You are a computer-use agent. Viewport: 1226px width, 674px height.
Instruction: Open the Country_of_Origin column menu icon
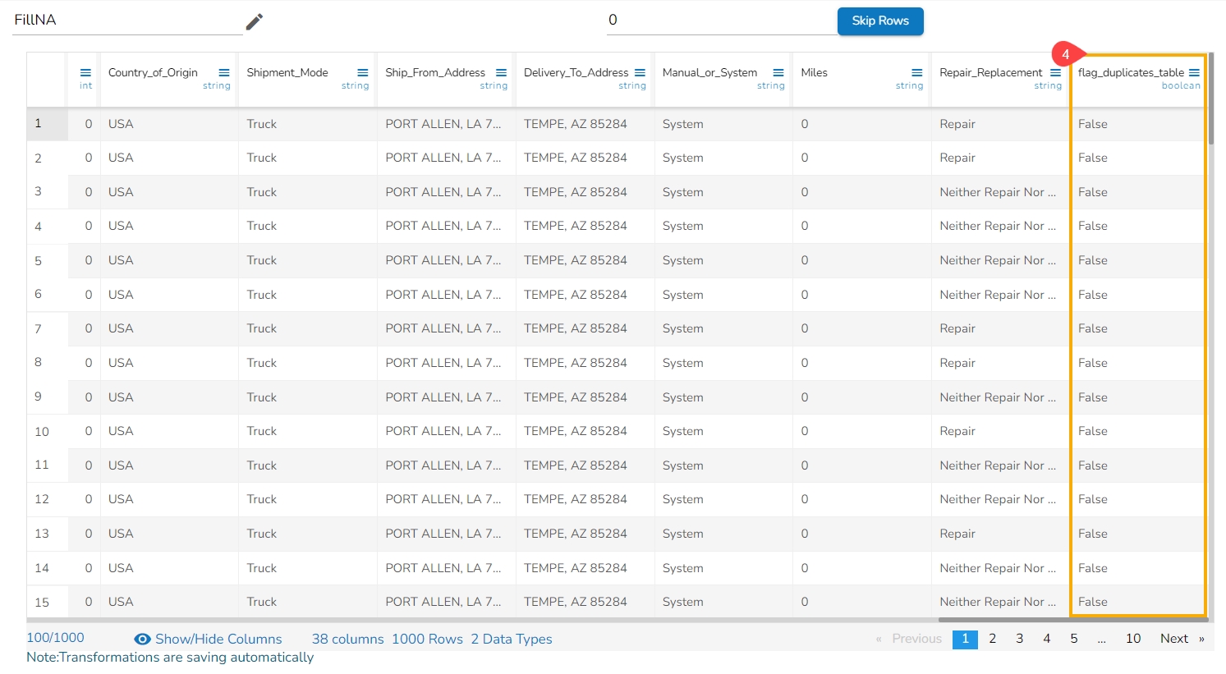[x=224, y=73]
